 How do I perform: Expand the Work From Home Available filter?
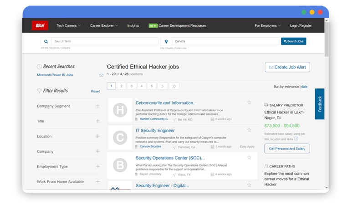click(97, 181)
